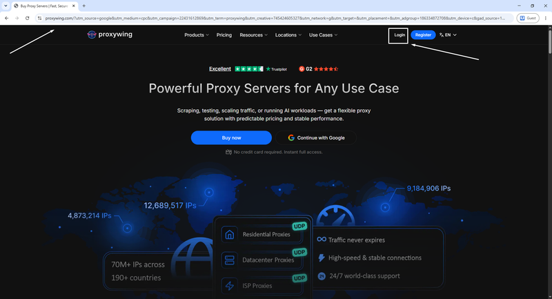Click the bolt icon beside High-speed connections
The image size is (552, 299).
point(322,258)
